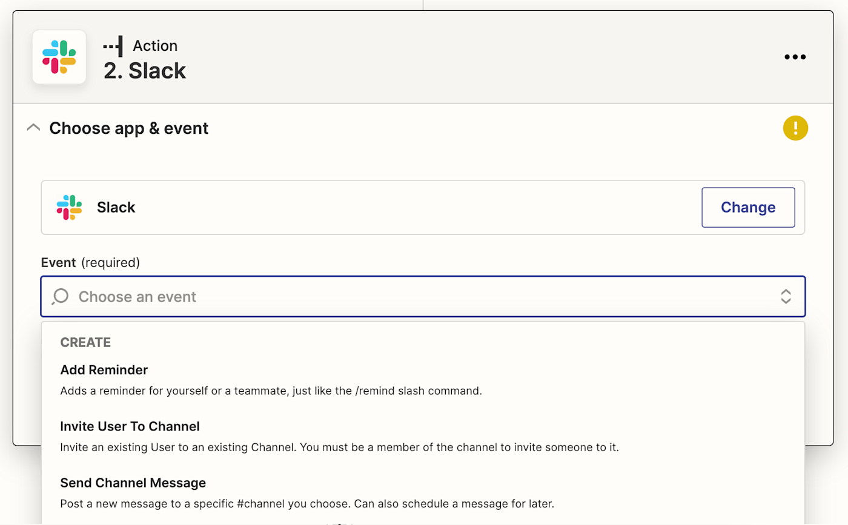This screenshot has height=525, width=848.
Task: Click the action step path icon
Action: click(x=113, y=46)
